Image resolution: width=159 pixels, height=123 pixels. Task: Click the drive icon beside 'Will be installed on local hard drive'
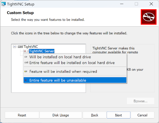coord(26,57)
